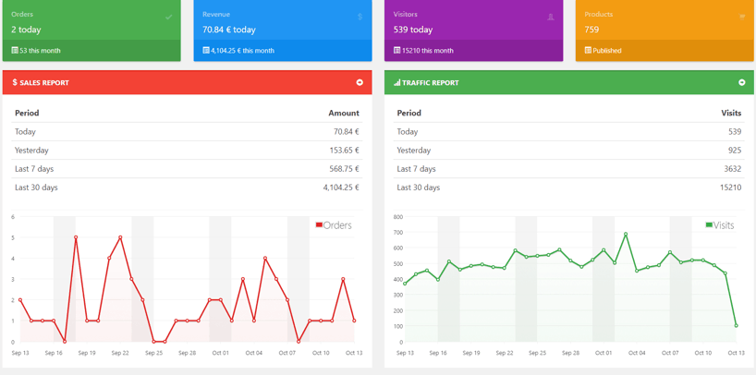
Task: Toggle the Orders series in chart legend
Action: [333, 225]
